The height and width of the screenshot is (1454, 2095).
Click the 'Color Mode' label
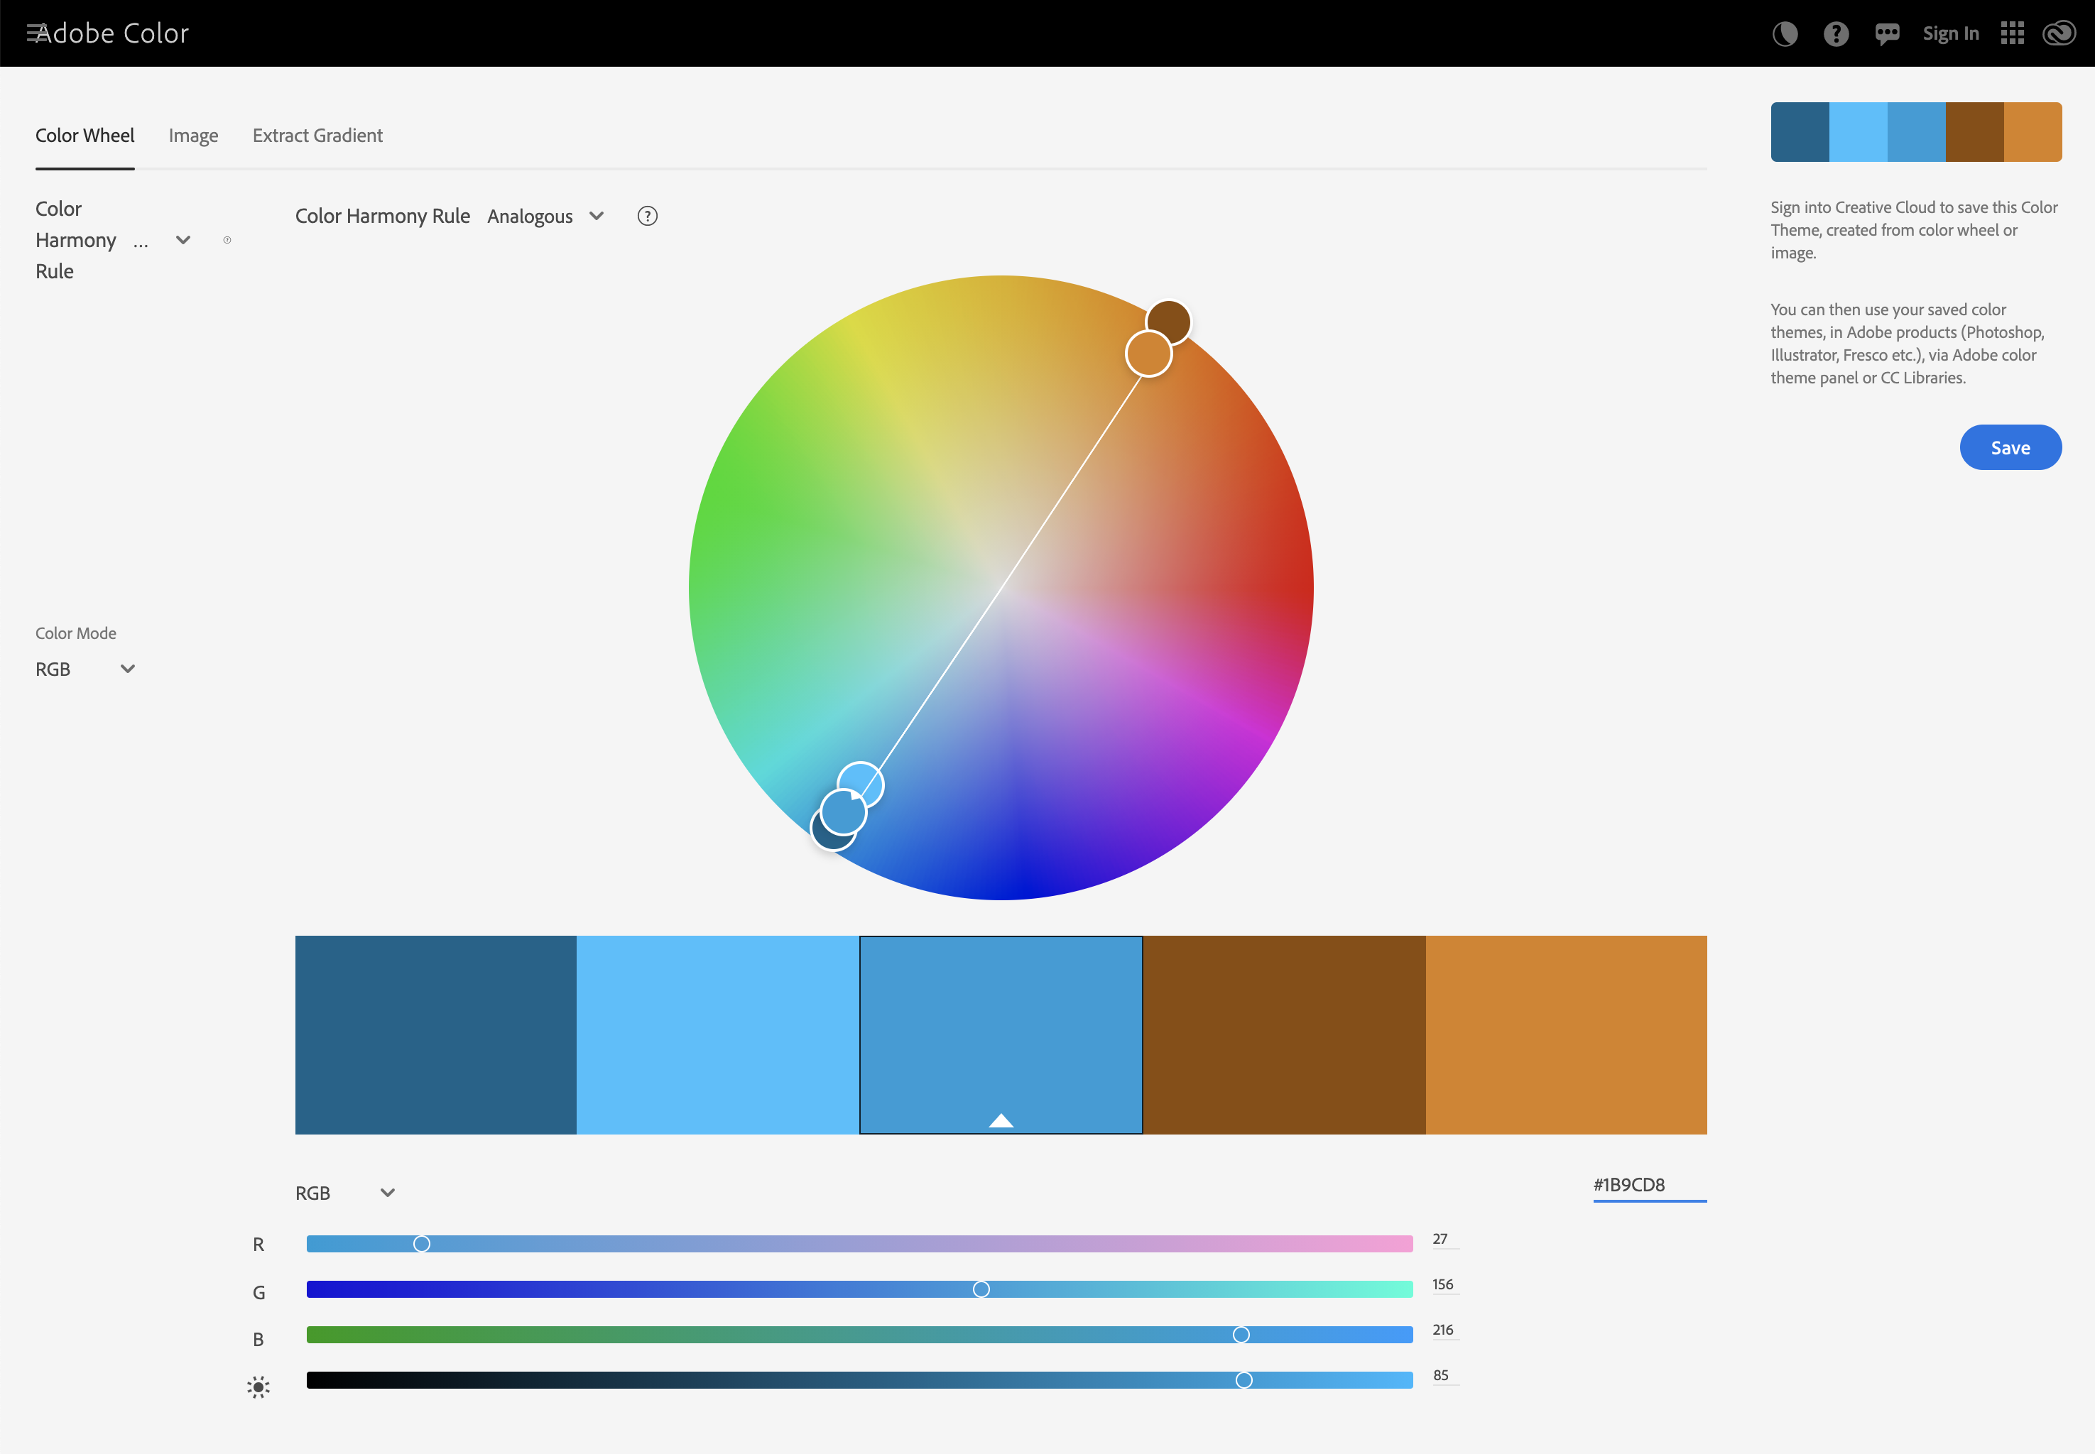76,633
